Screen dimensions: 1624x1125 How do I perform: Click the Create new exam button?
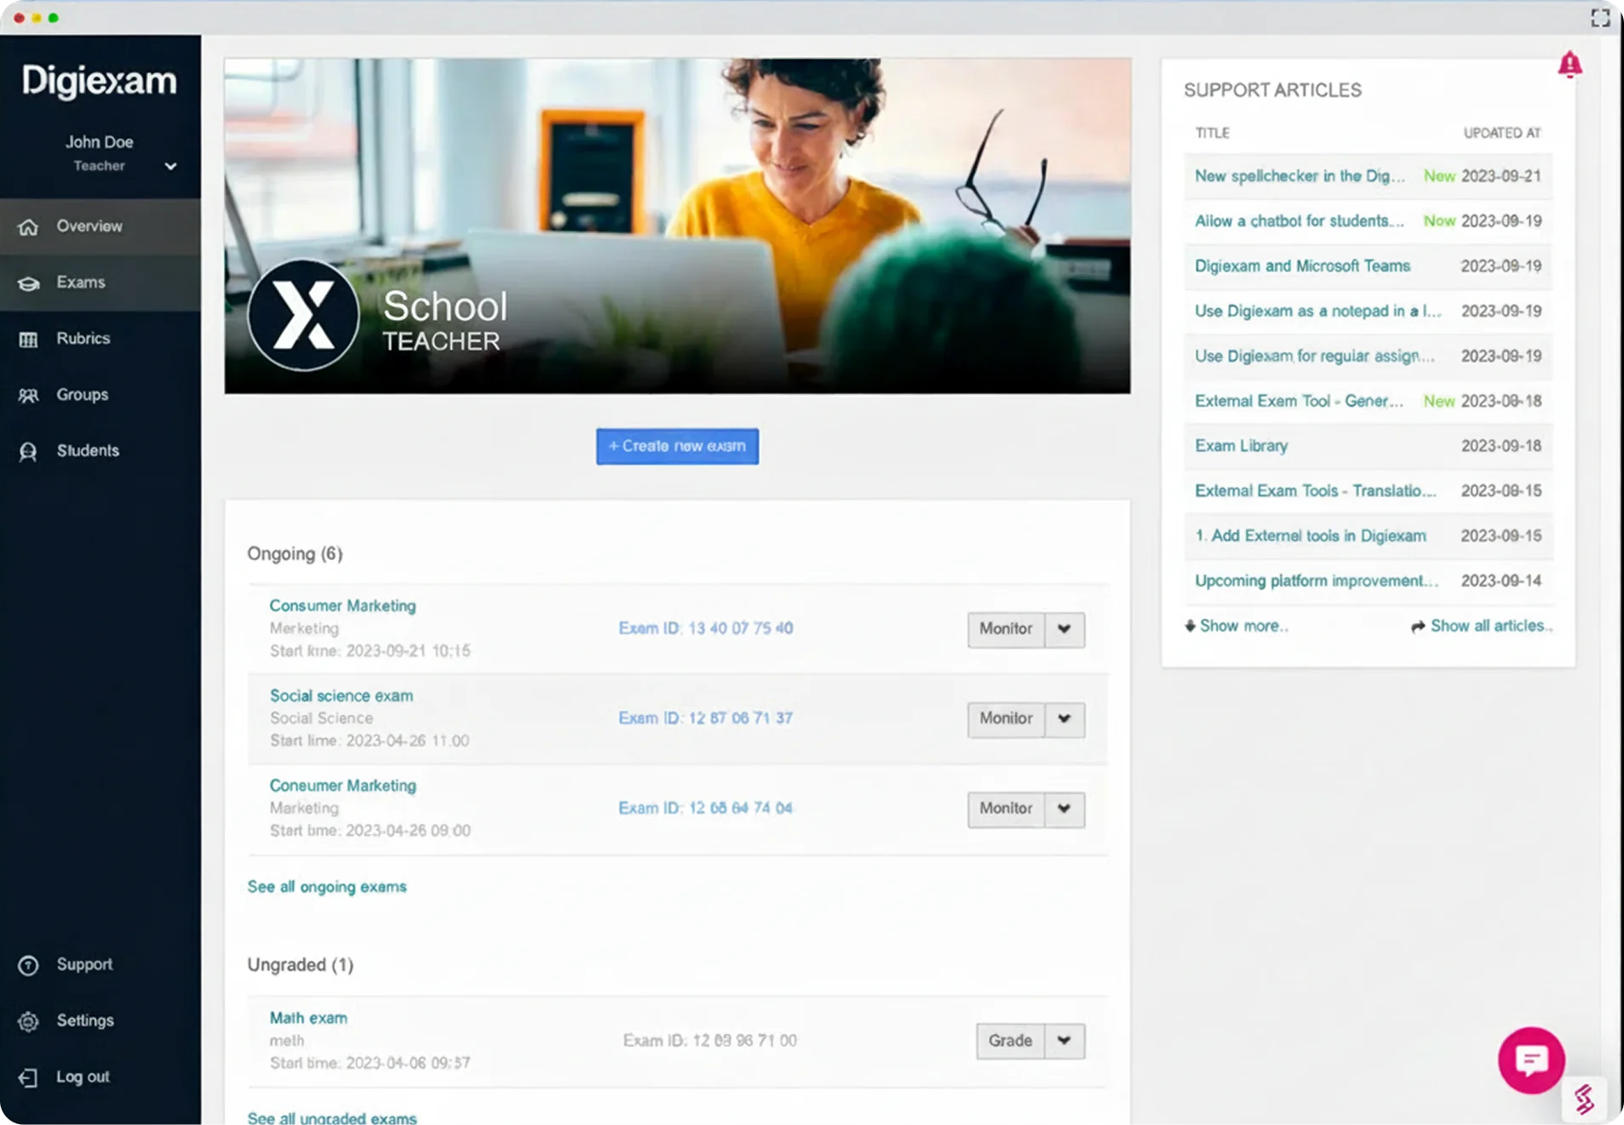[677, 446]
